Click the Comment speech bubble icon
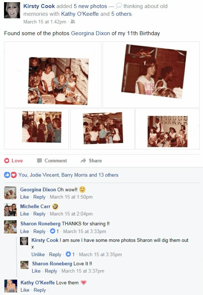This screenshot has width=203, height=295. point(39,161)
